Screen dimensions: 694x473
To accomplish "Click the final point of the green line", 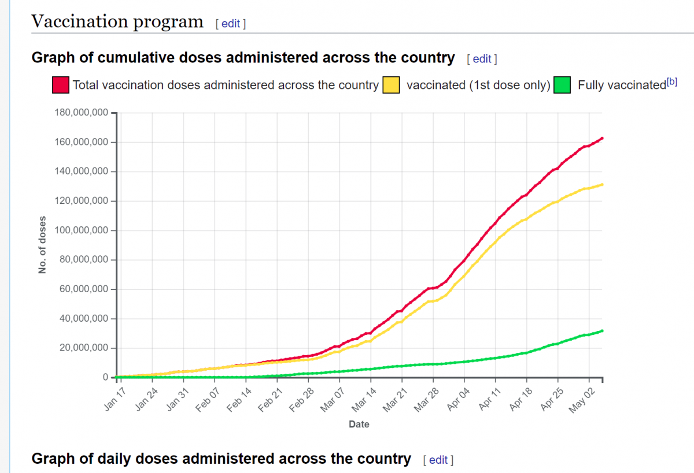I will 602,331.
